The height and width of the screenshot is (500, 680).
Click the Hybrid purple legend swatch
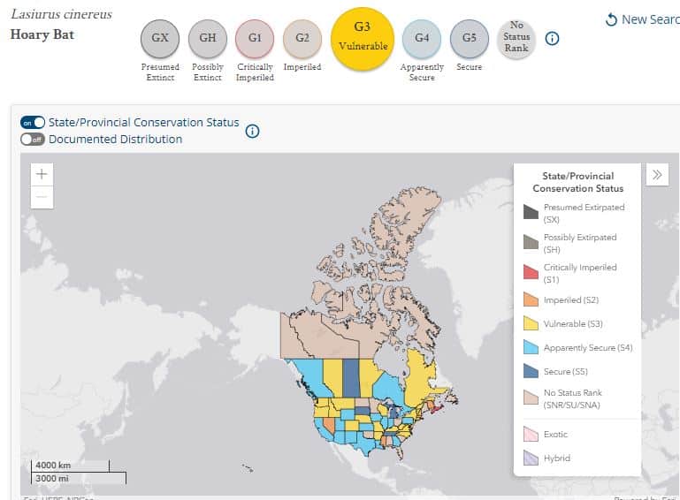pos(531,458)
